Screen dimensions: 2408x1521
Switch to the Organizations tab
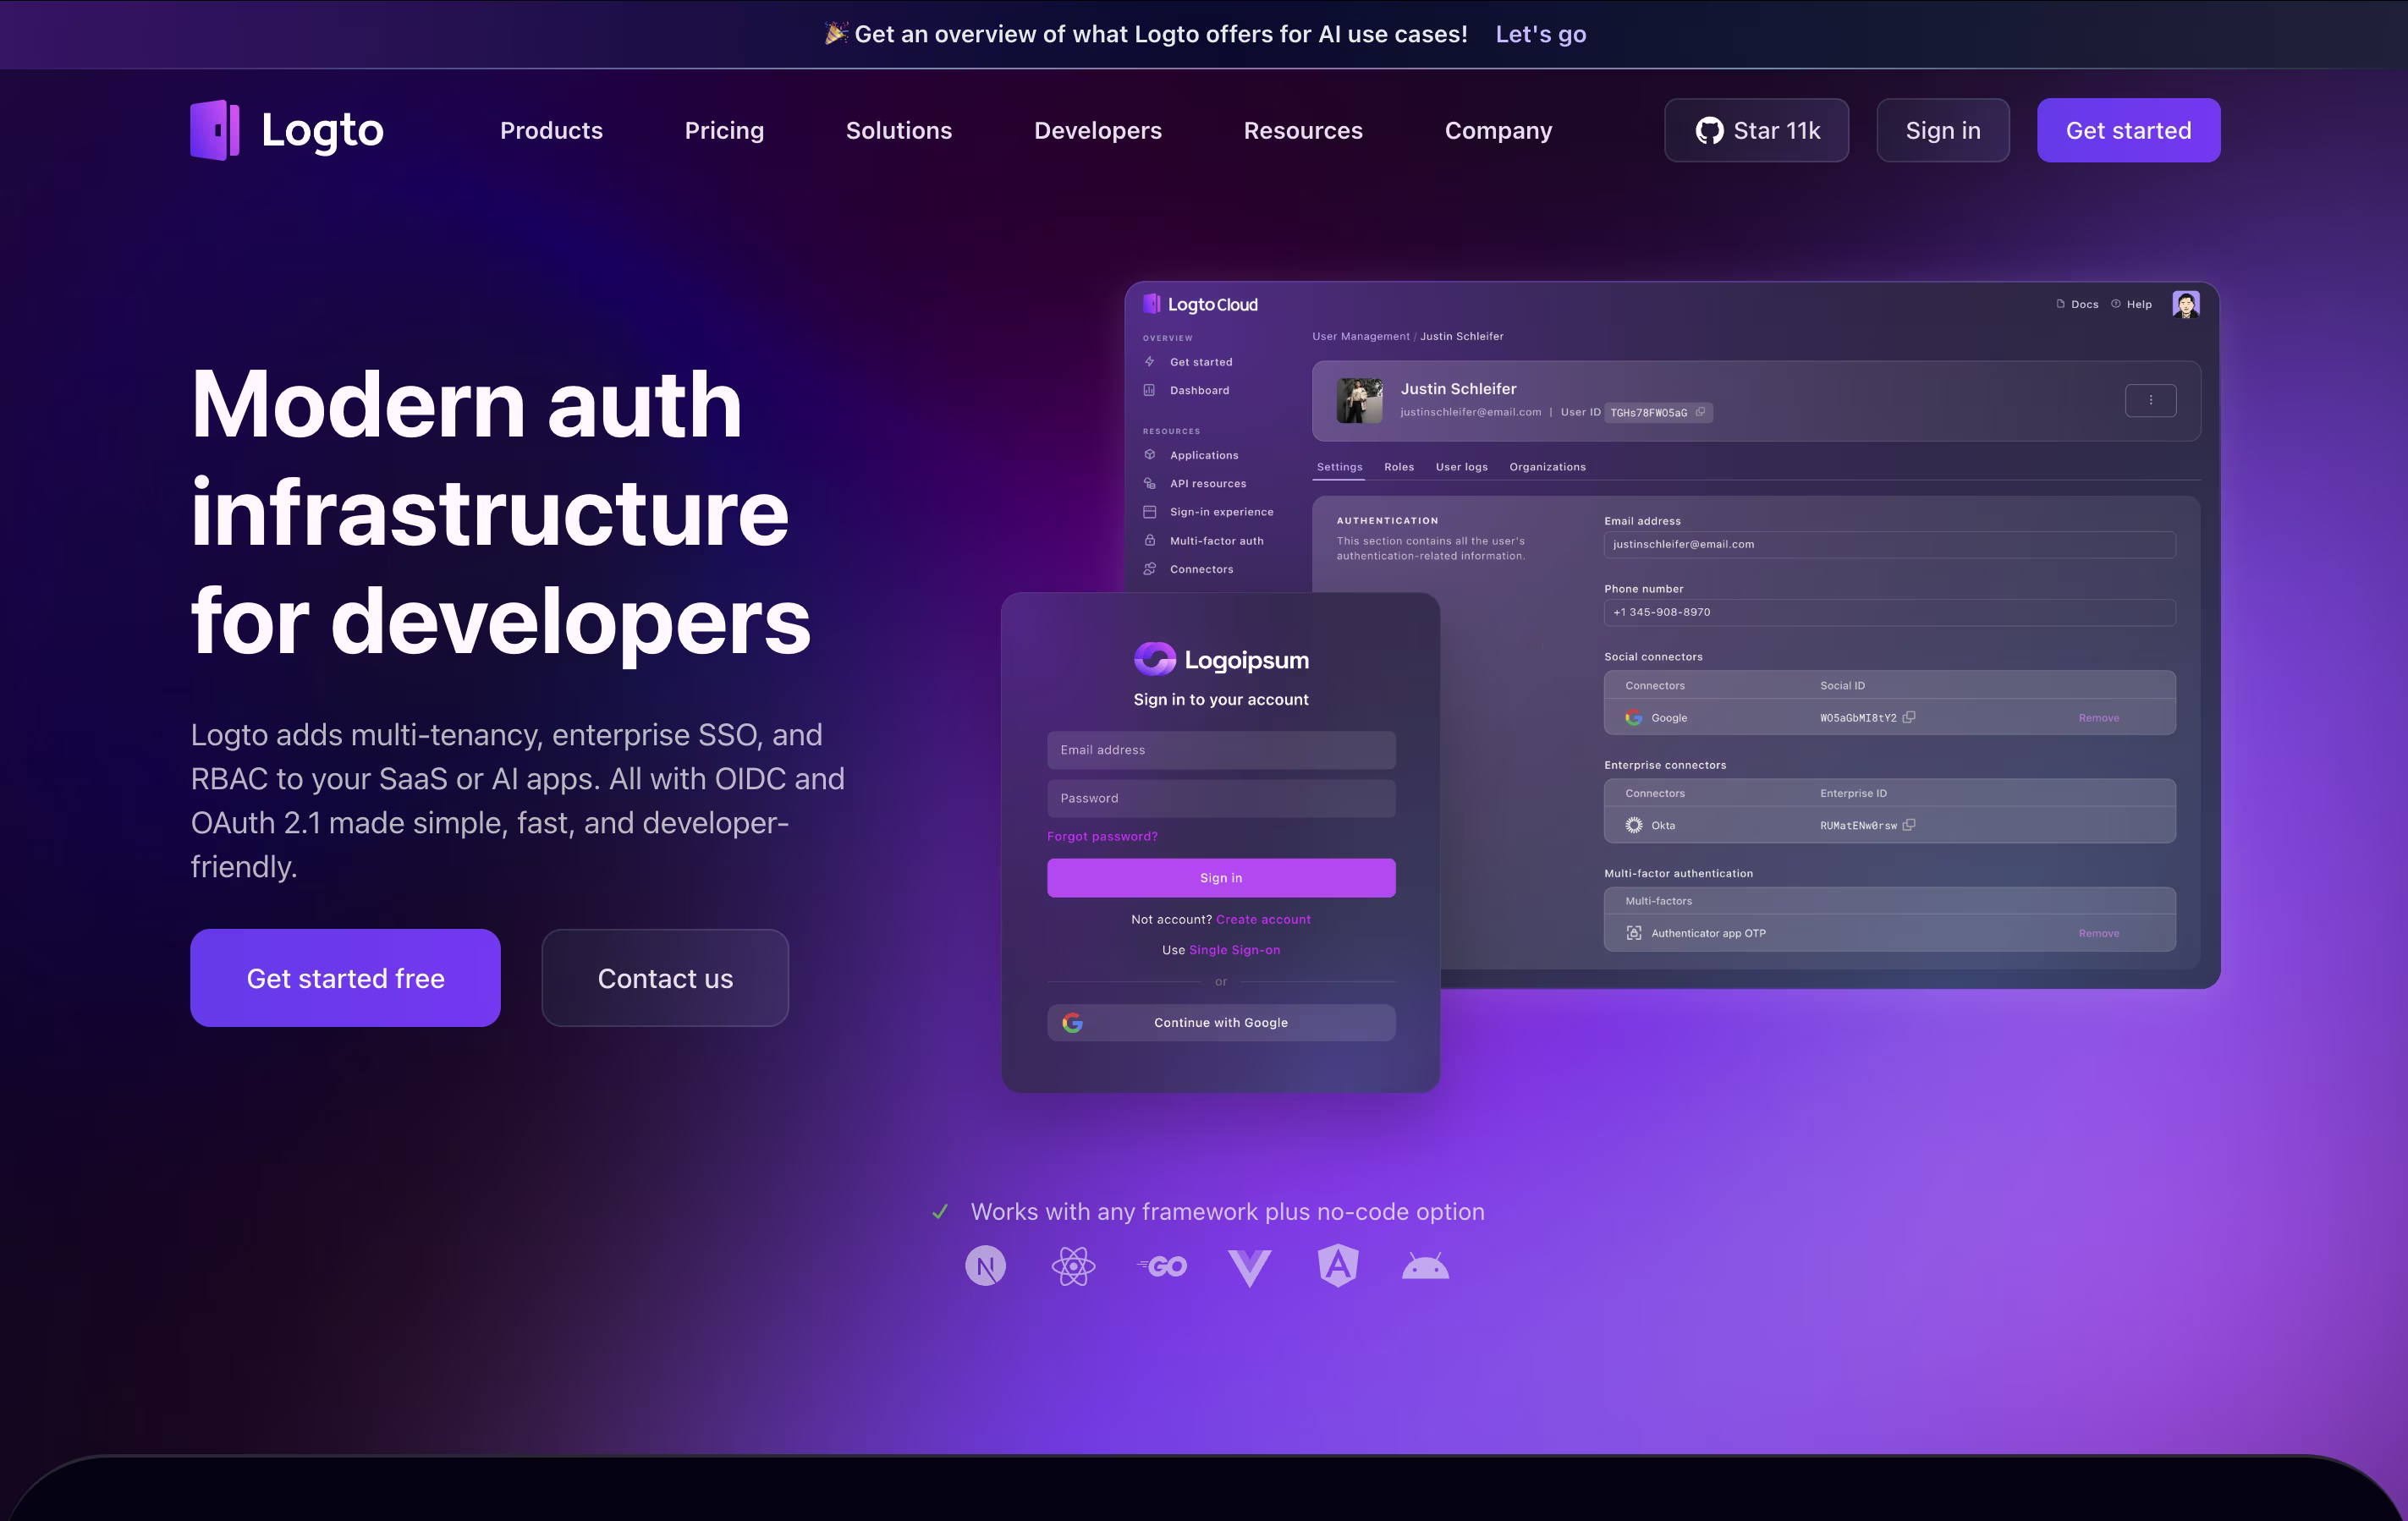[1547, 467]
